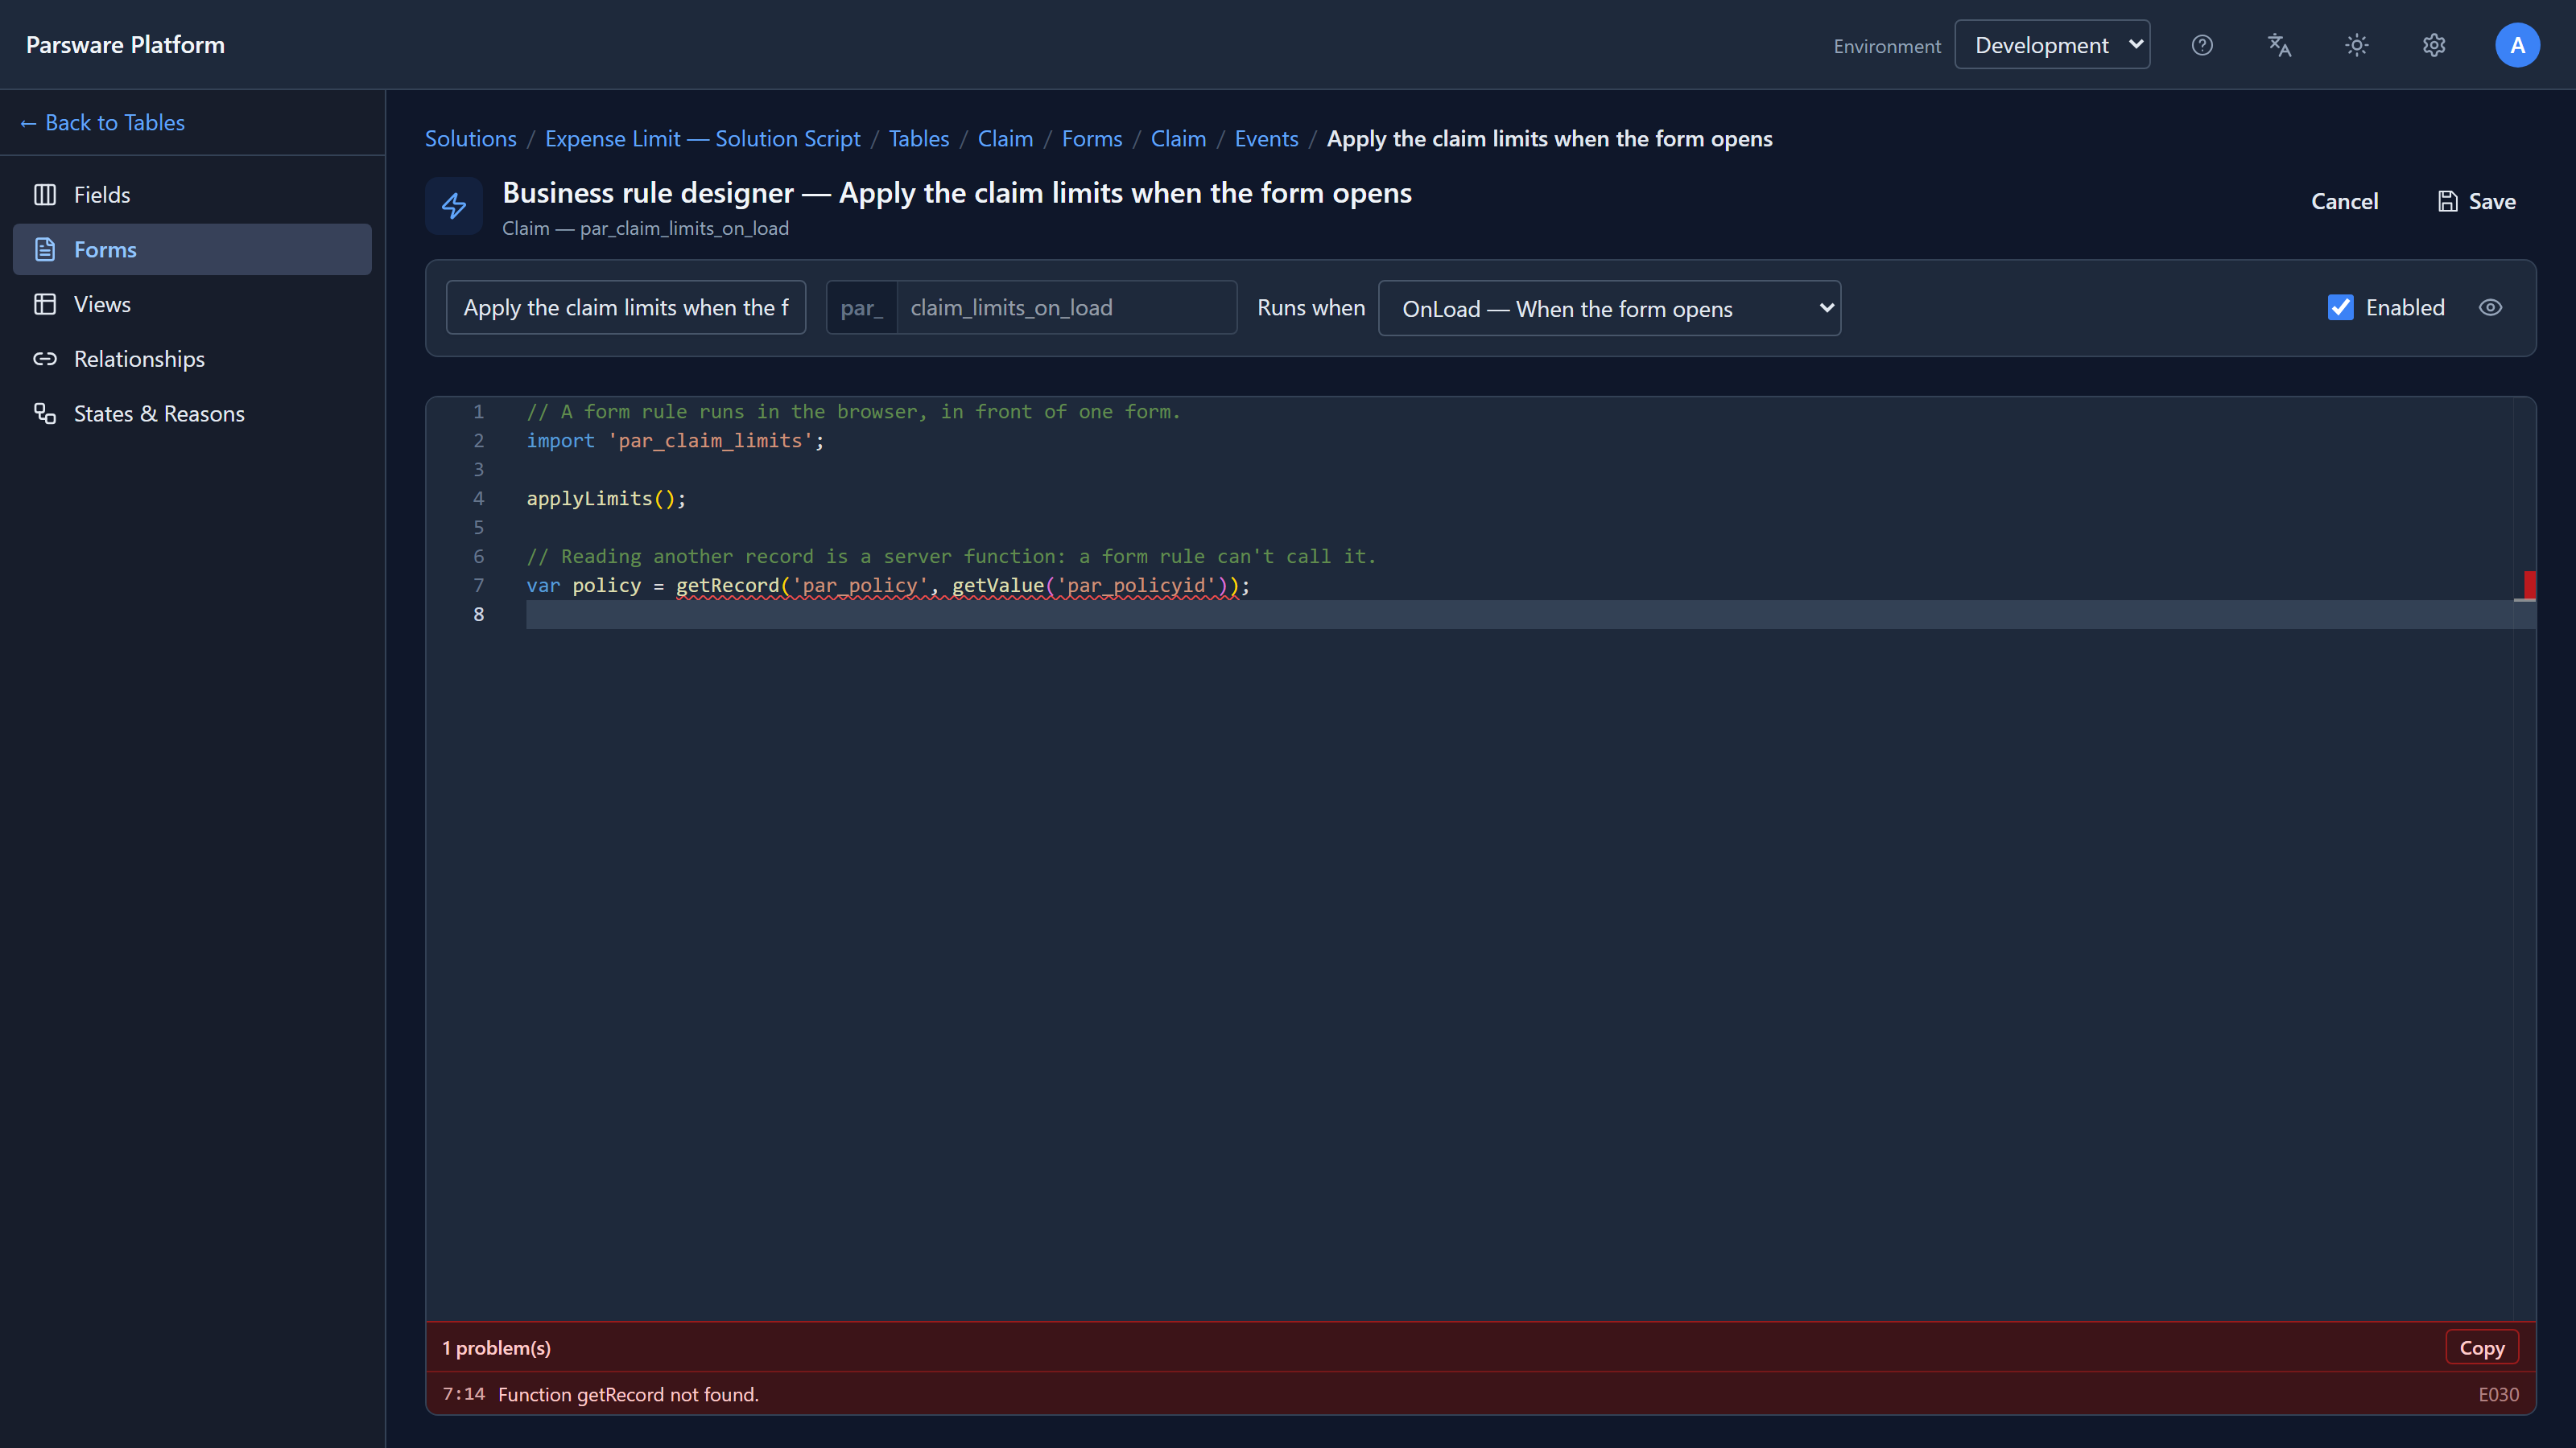Open the Runs when OnLoad dropdown
Viewport: 2576px width, 1448px height.
pos(1609,309)
